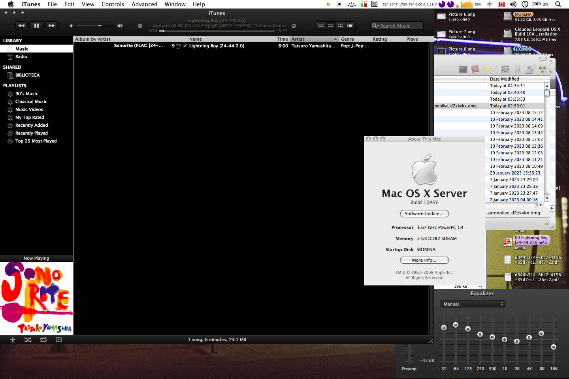
Task: Open the Edit menu
Action: [70, 4]
